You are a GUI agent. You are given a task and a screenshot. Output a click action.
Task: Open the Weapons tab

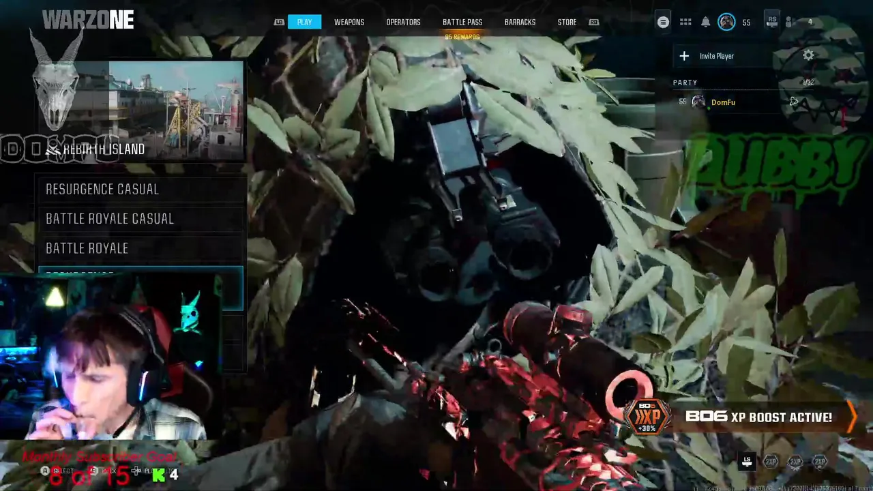tap(349, 22)
